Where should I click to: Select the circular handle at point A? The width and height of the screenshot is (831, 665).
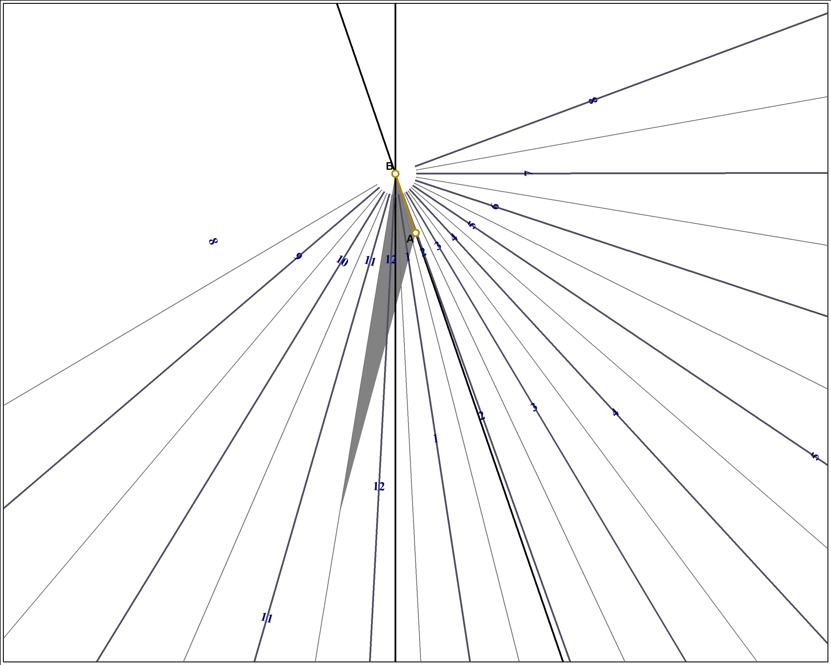(416, 233)
